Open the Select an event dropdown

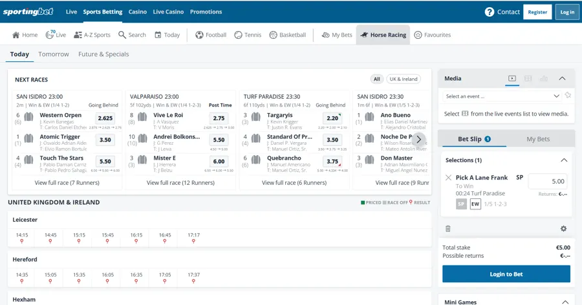[502, 96]
